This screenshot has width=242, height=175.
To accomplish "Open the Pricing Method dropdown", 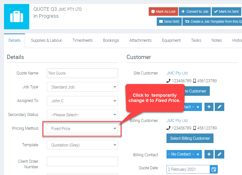I will (x=82, y=128).
